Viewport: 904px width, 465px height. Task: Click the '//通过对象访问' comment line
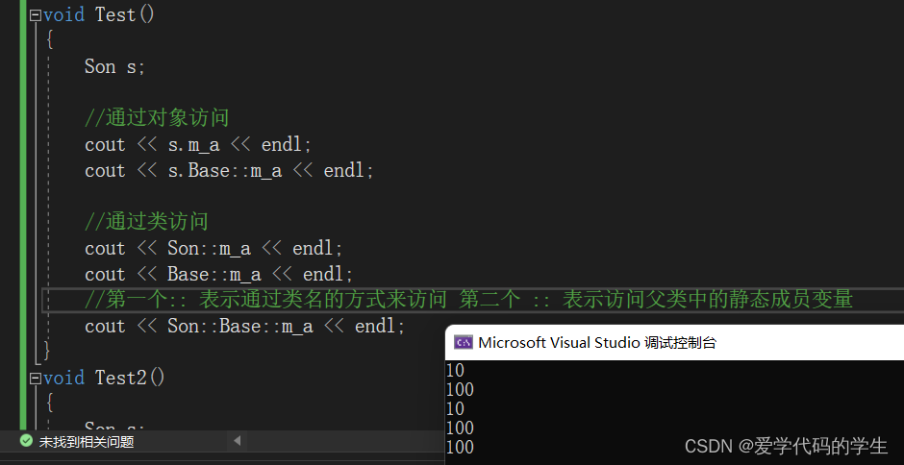click(x=157, y=118)
